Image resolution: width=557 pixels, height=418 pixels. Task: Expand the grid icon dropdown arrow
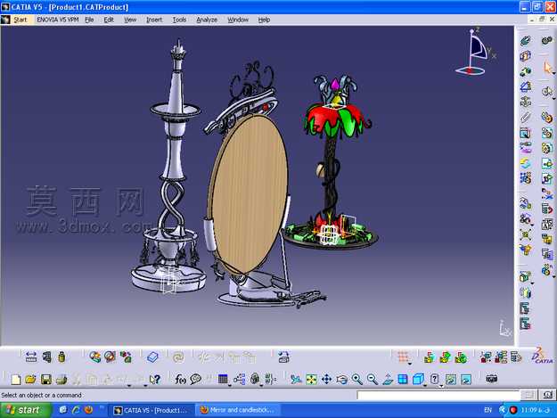tap(410, 364)
